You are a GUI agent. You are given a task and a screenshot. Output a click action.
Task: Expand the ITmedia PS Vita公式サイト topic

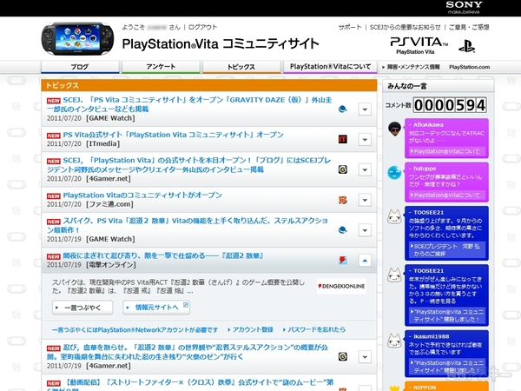point(365,139)
